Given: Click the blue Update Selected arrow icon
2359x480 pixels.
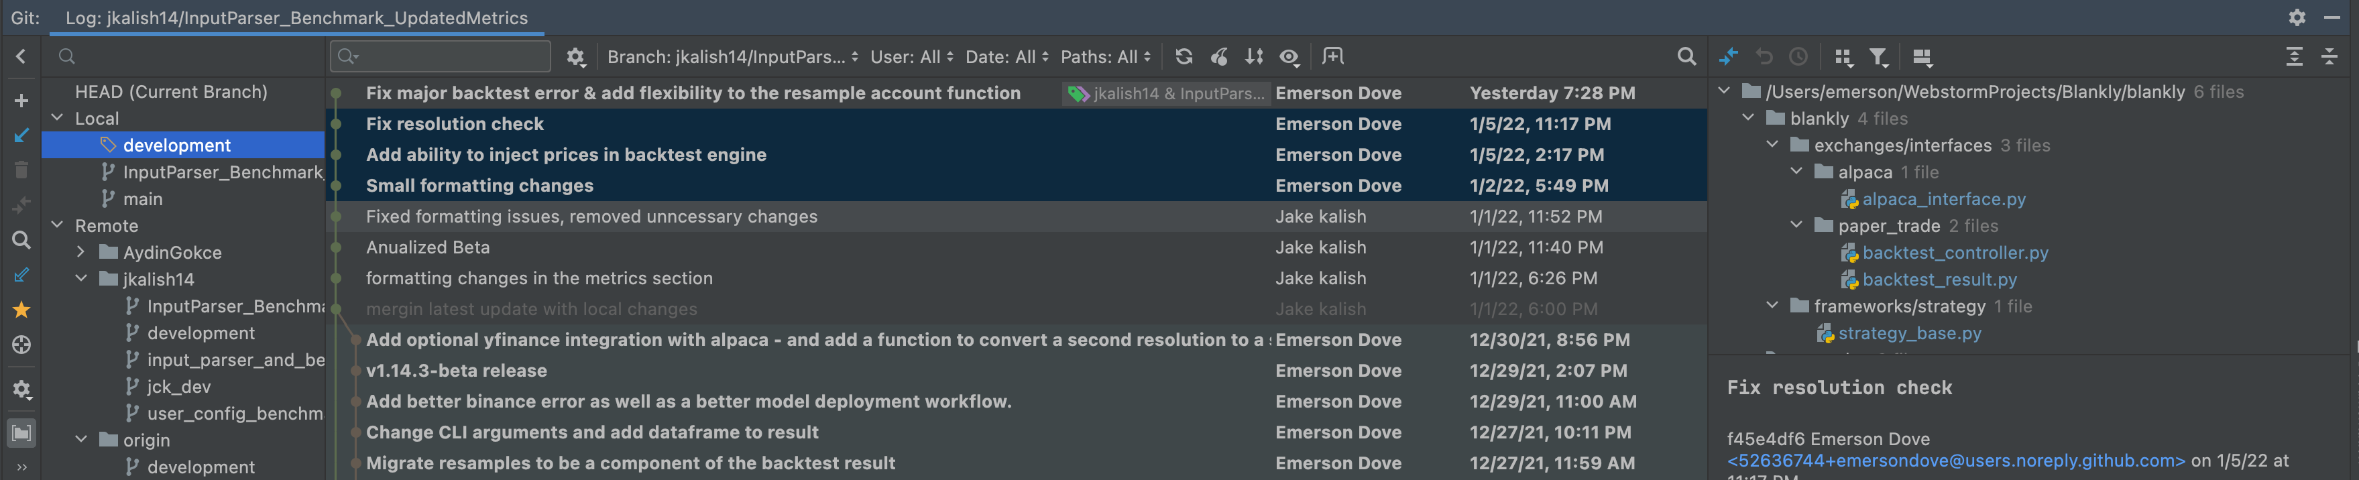Looking at the screenshot, I should (x=21, y=135).
